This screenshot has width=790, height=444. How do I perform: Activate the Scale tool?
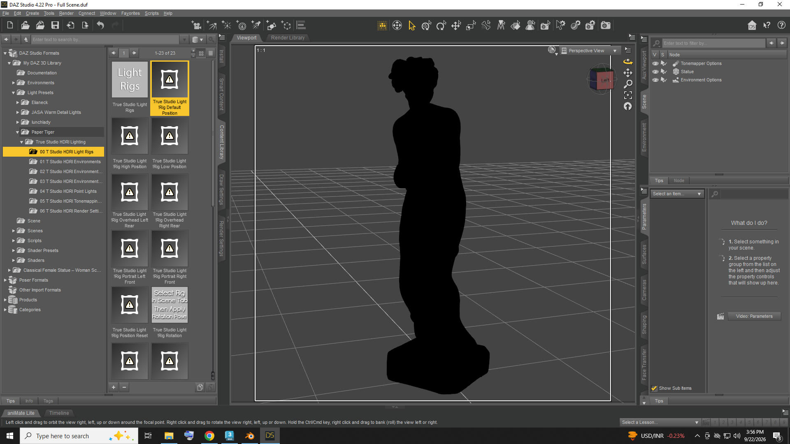(x=471, y=25)
